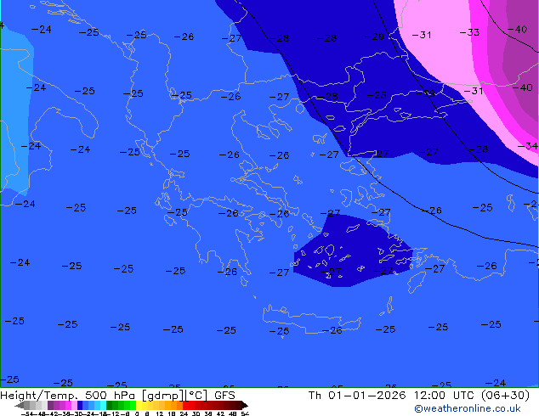The width and height of the screenshot is (539, 416).
Task: Click the dark blue swatch at -30 on the legend
Action: (x=80, y=405)
